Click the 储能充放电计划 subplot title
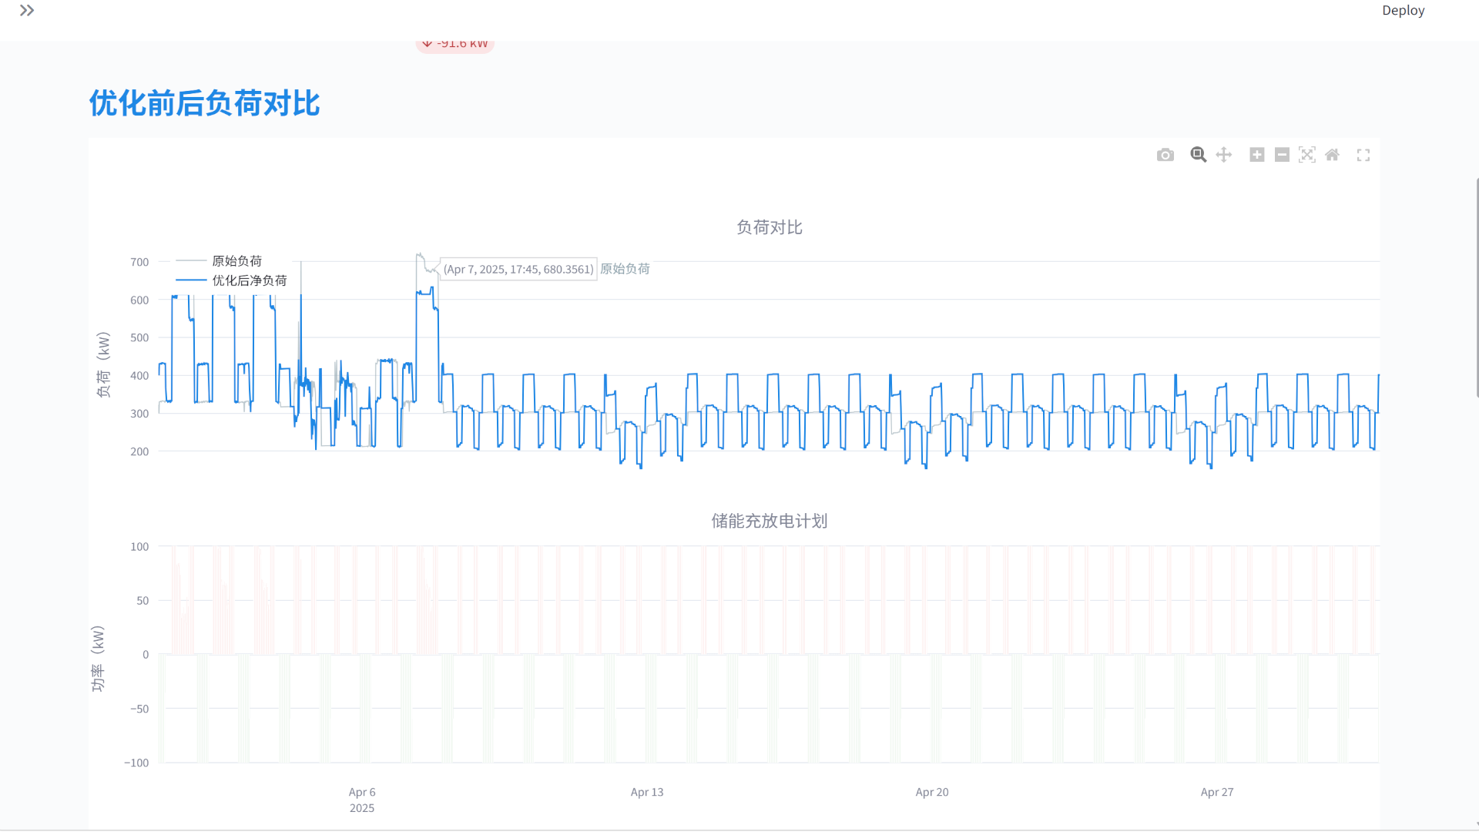Screen dimensions: 1479x832 coord(770,521)
